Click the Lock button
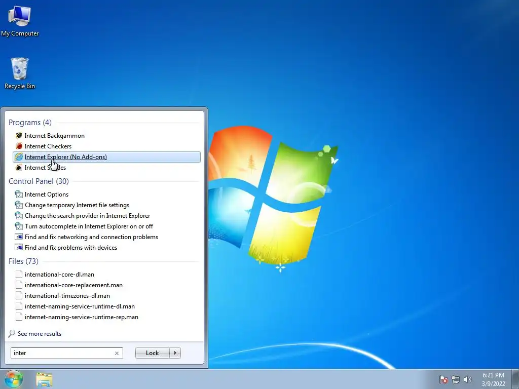 pyautogui.click(x=152, y=353)
